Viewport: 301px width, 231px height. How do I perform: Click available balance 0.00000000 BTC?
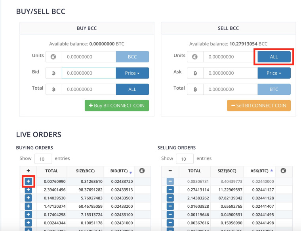107,44
